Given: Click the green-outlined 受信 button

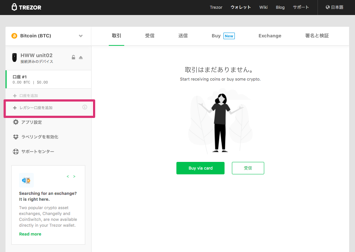Looking at the screenshot, I should click(x=248, y=168).
